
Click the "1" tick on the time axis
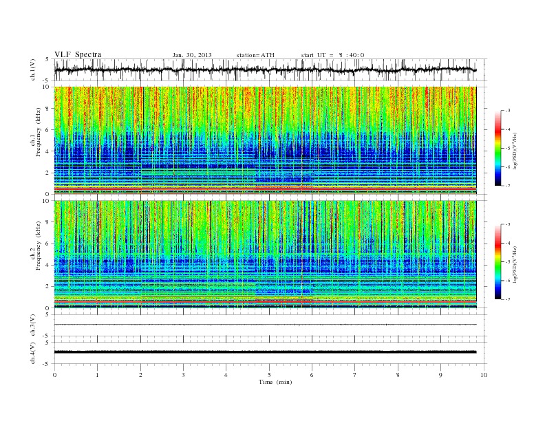click(x=97, y=375)
